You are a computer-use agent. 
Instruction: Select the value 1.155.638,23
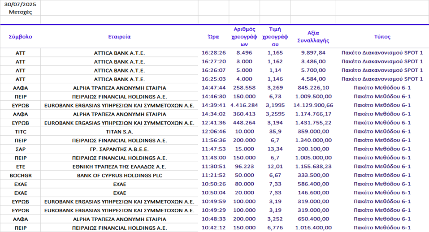[313, 167]
